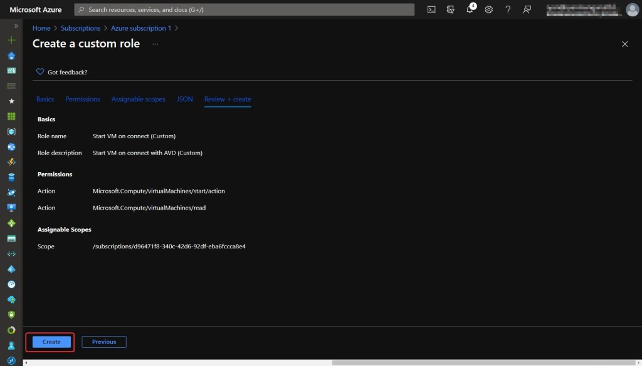Open SQL databases icon in sidebar
The width and height of the screenshot is (642, 366).
tap(11, 177)
